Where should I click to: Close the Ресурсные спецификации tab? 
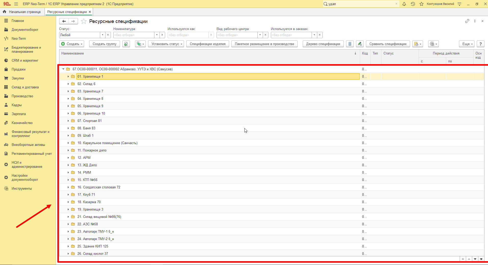[90, 12]
